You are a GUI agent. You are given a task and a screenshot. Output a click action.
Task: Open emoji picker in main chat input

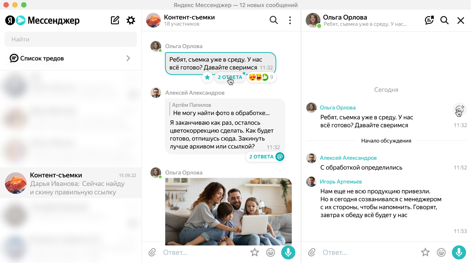[x=271, y=252]
